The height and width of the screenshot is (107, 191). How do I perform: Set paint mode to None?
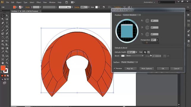(8, 76)
